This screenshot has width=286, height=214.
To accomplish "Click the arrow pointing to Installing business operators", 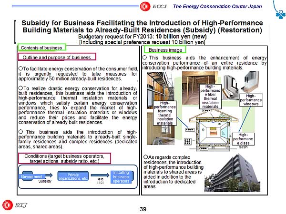I will pyautogui.click(x=100, y=175).
